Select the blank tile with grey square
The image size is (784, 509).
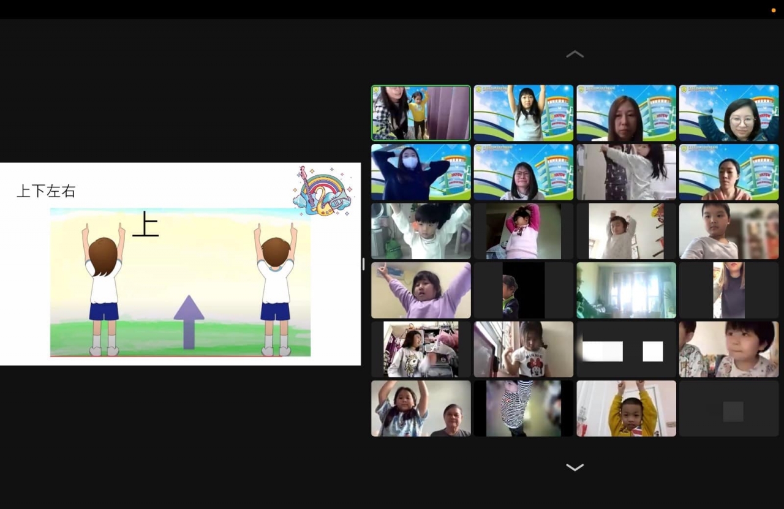click(x=729, y=409)
